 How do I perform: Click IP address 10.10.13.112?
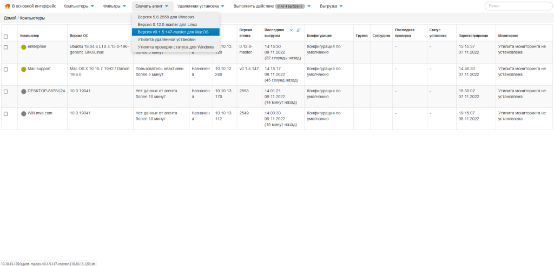coord(223,116)
